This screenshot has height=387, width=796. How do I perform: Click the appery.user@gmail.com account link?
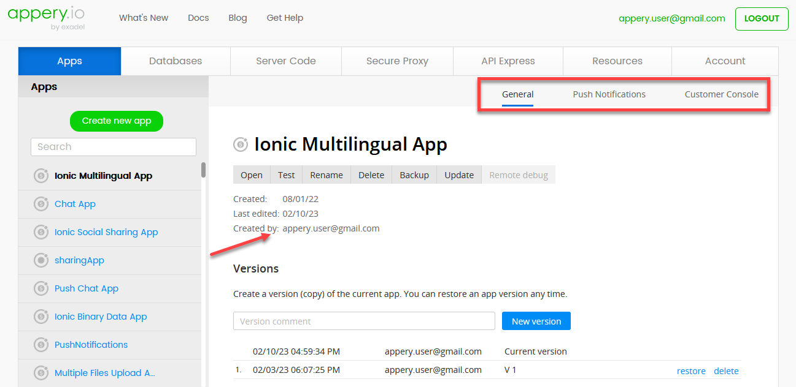(672, 18)
